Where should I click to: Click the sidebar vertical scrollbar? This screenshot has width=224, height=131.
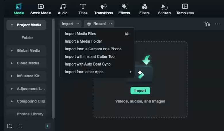[53, 69]
